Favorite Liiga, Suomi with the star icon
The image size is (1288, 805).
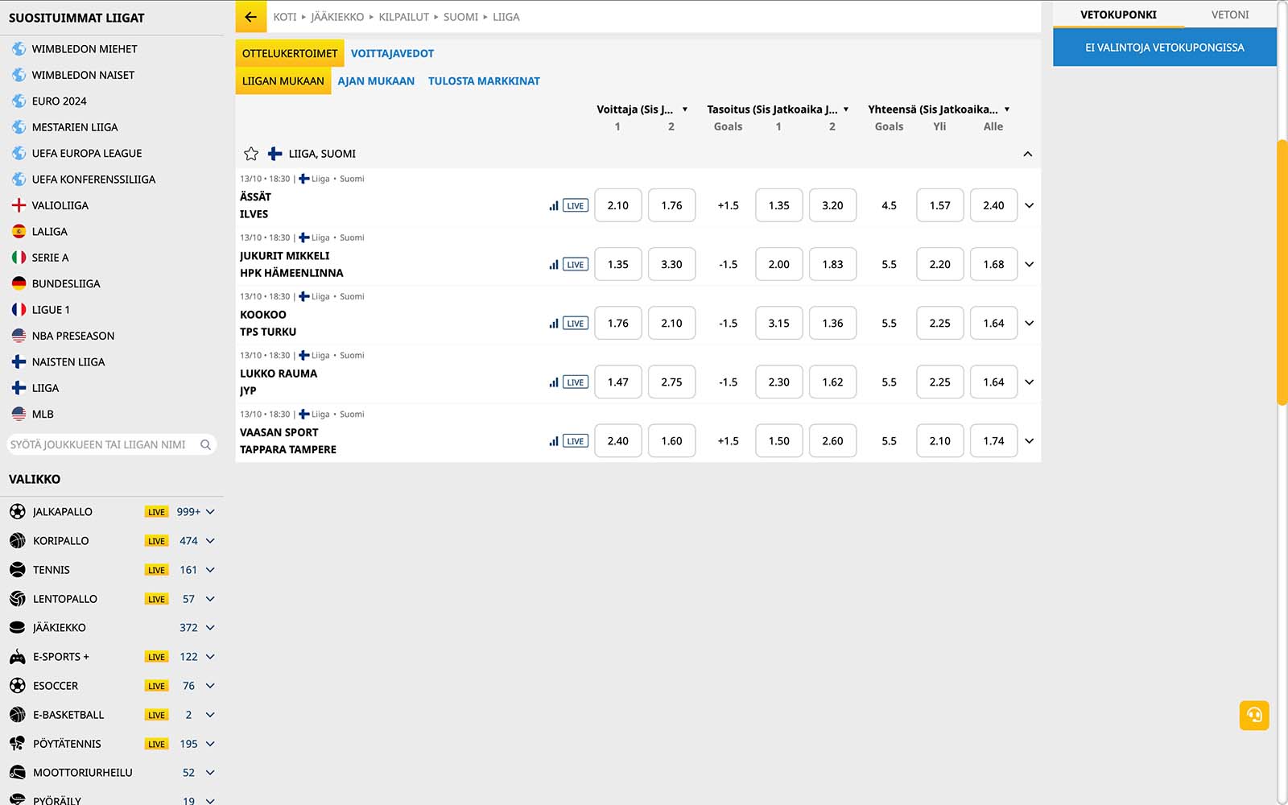(251, 154)
